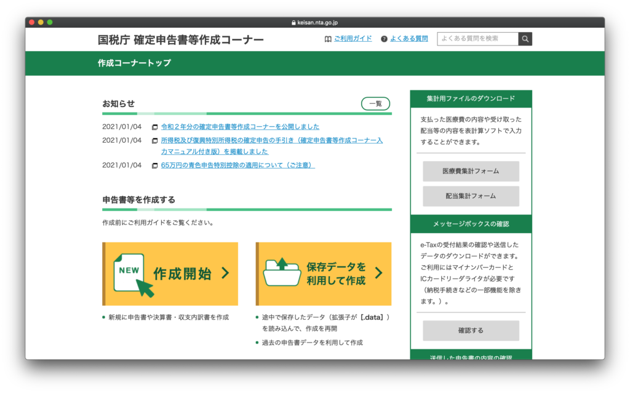Click the NEW document icon in 作成開始
The height and width of the screenshot is (393, 630).
click(134, 276)
